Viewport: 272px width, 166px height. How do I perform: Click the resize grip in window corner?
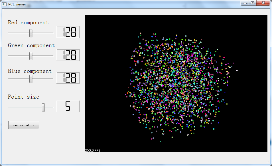pyautogui.click(x=268, y=162)
